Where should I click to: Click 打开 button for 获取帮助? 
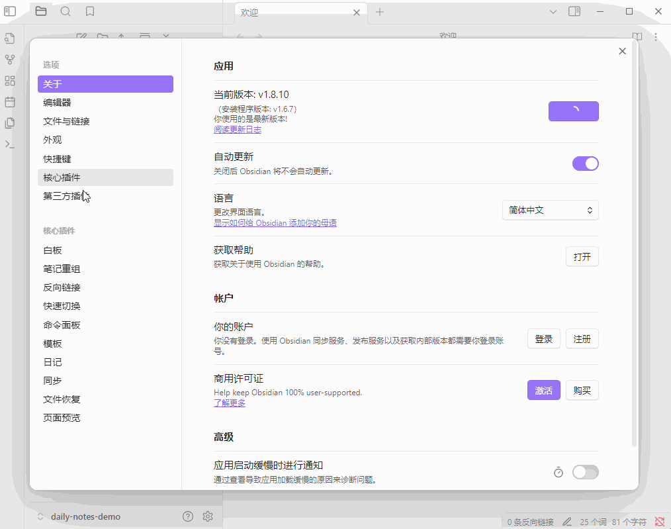coord(582,257)
